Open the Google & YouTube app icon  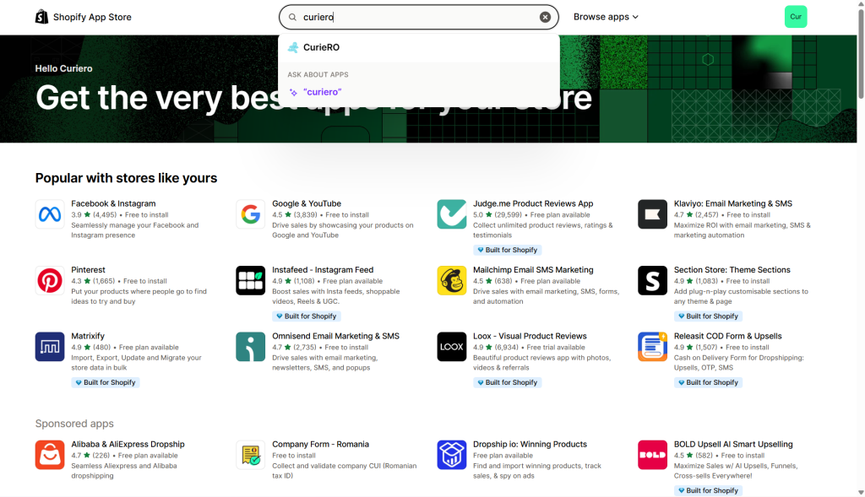click(250, 213)
